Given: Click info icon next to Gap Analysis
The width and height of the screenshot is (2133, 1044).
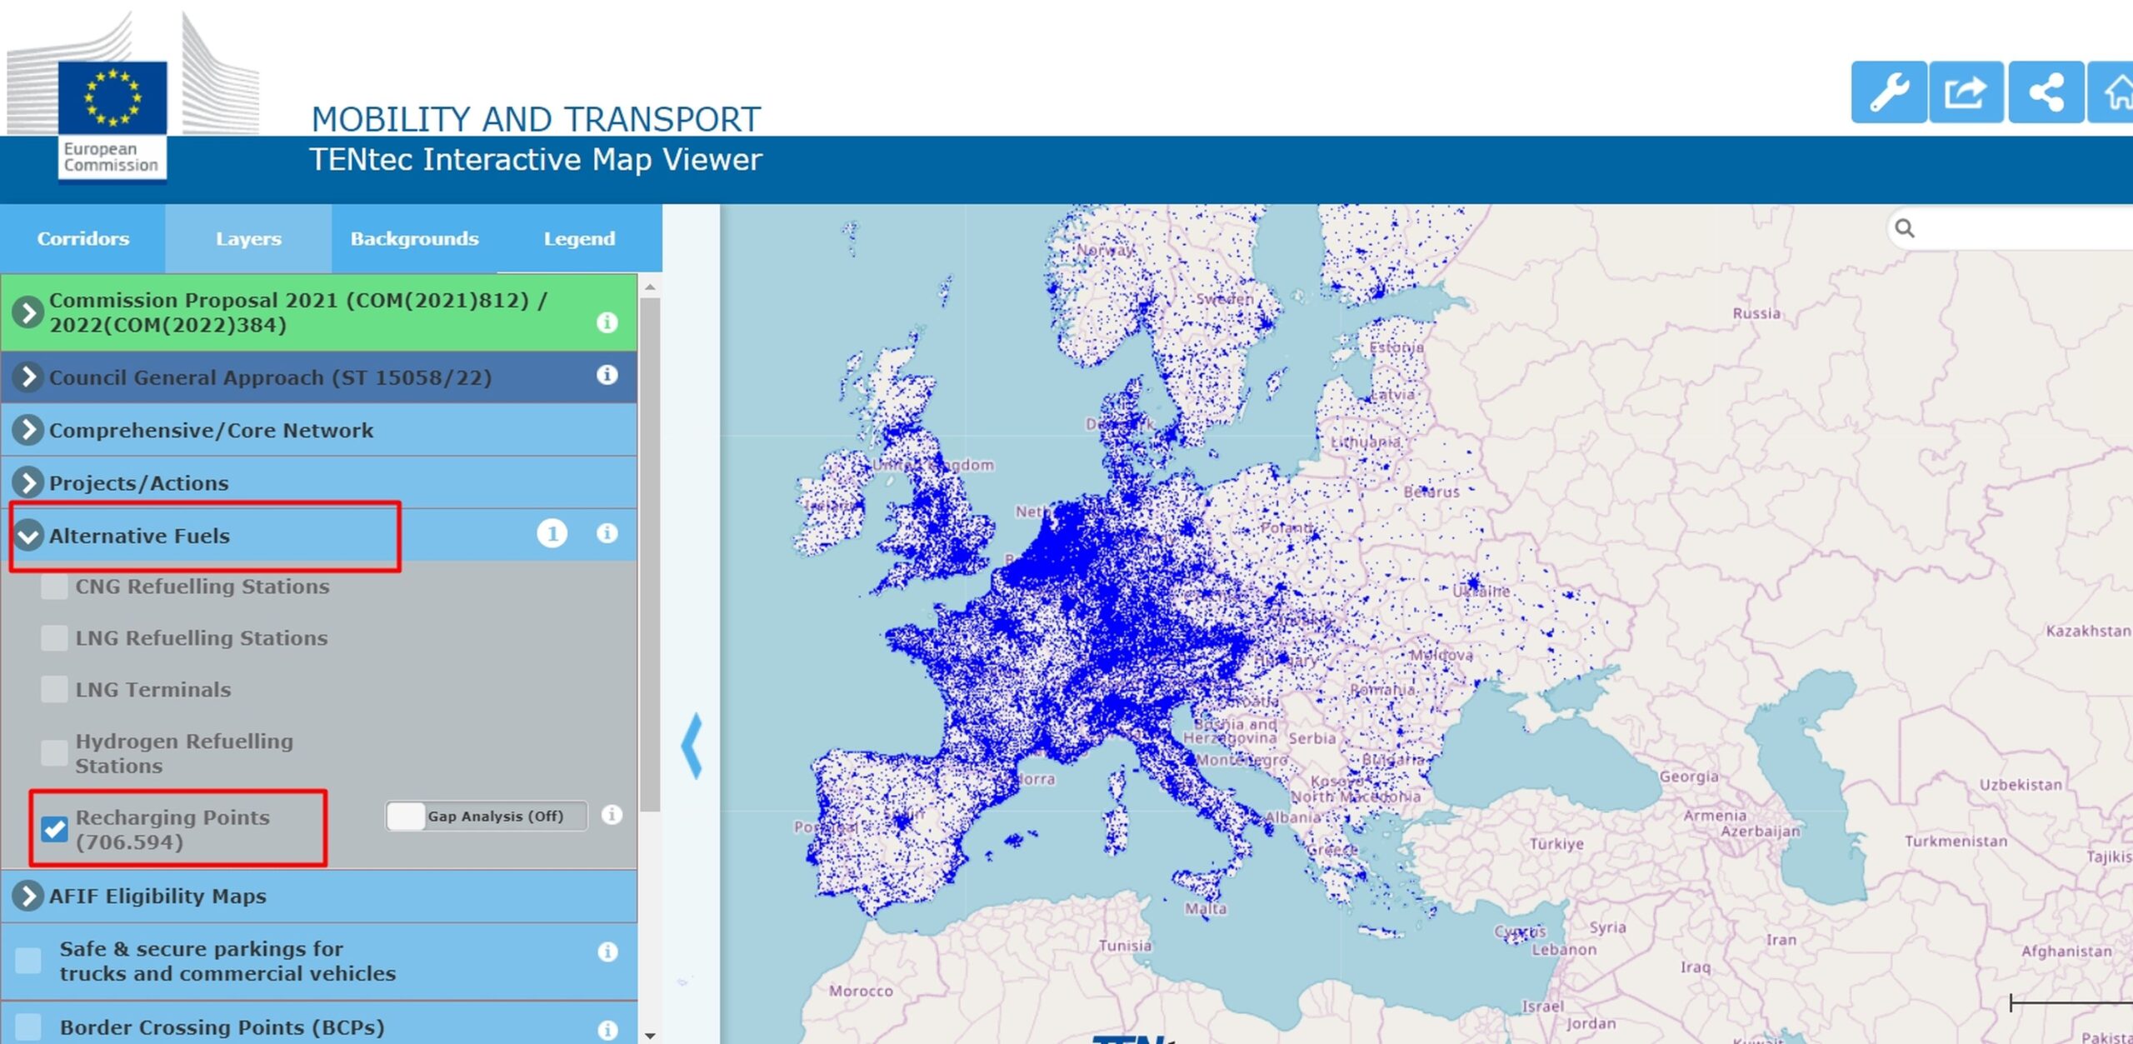Looking at the screenshot, I should (x=612, y=815).
